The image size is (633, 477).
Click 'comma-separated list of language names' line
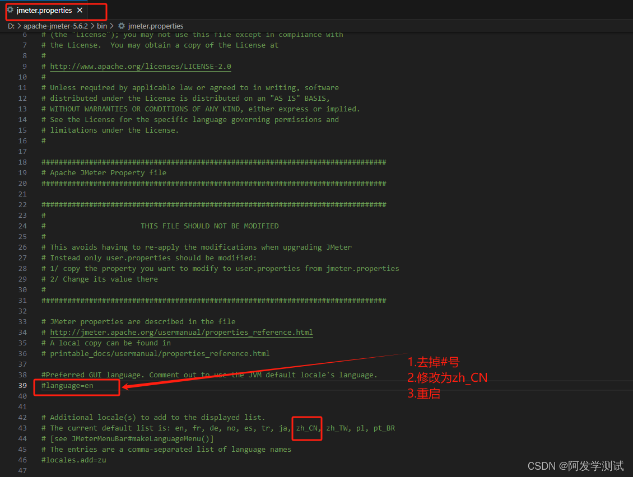click(166, 449)
